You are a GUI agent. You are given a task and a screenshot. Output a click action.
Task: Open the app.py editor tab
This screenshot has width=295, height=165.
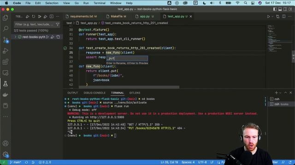click(144, 16)
